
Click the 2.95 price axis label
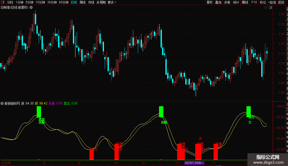pyautogui.click(x=281, y=92)
